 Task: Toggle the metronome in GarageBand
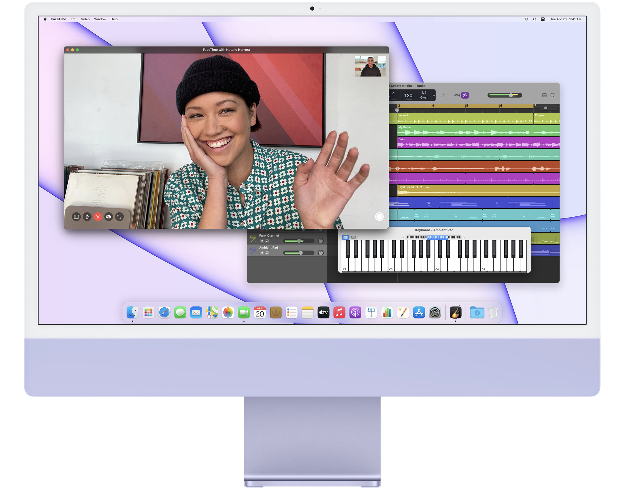[x=465, y=95]
